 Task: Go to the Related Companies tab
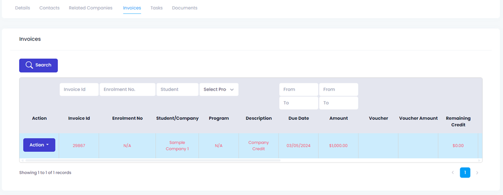[x=91, y=8]
